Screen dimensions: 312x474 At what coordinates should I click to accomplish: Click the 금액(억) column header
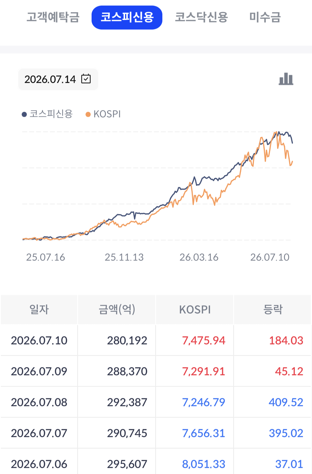pos(117,309)
